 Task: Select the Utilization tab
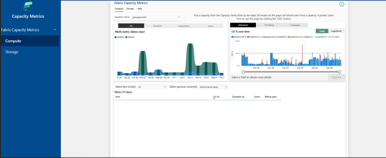pyautogui.click(x=243, y=25)
